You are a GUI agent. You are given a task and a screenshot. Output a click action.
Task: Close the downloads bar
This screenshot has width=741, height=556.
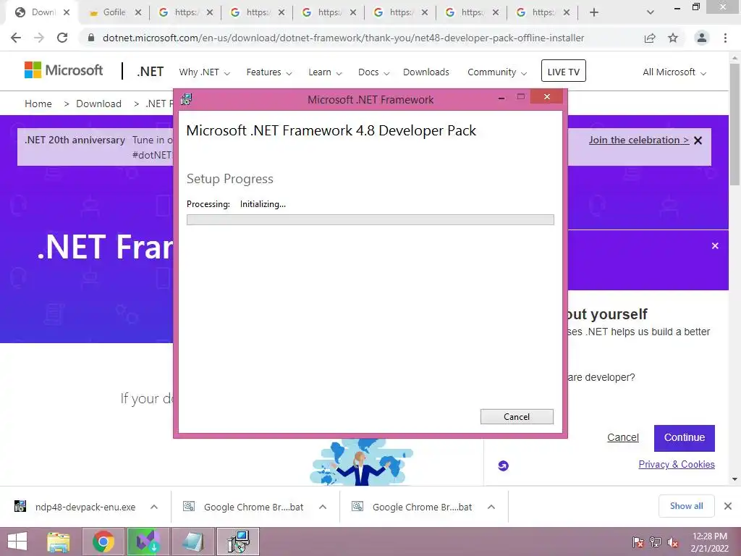click(x=728, y=506)
